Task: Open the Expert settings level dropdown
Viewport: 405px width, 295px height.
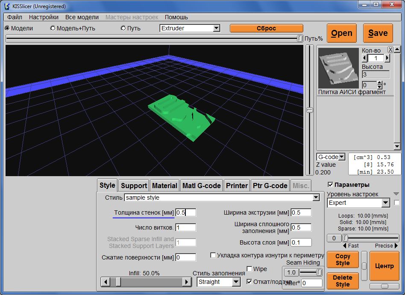Action: [385, 203]
